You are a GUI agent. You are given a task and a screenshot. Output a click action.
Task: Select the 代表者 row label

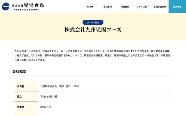point(21,86)
